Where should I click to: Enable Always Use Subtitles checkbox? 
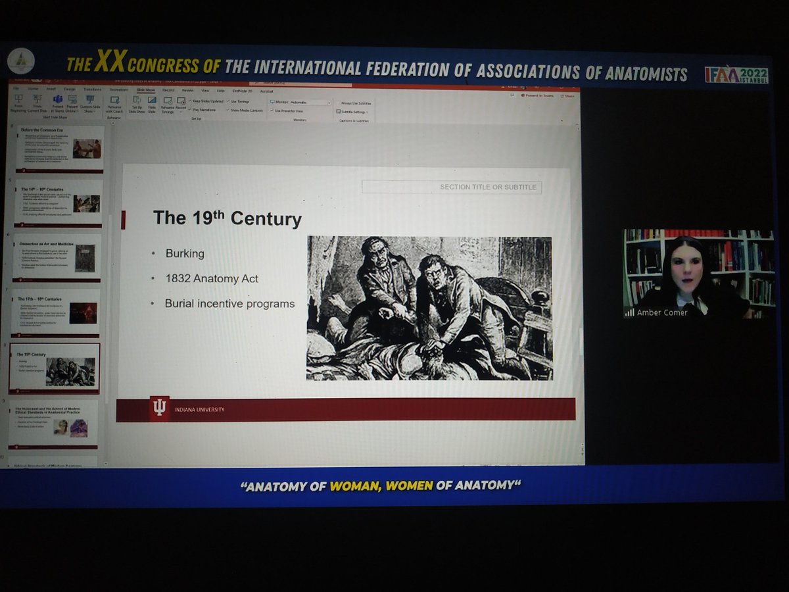point(354,103)
